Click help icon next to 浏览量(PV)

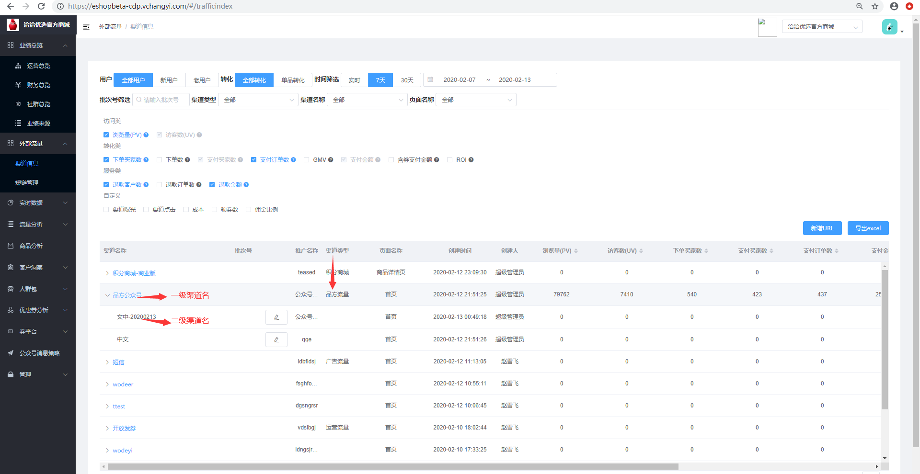tap(146, 135)
